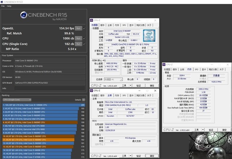Screen dimensions: 232x159
Task: Open the Help menu
Action: 9,6
